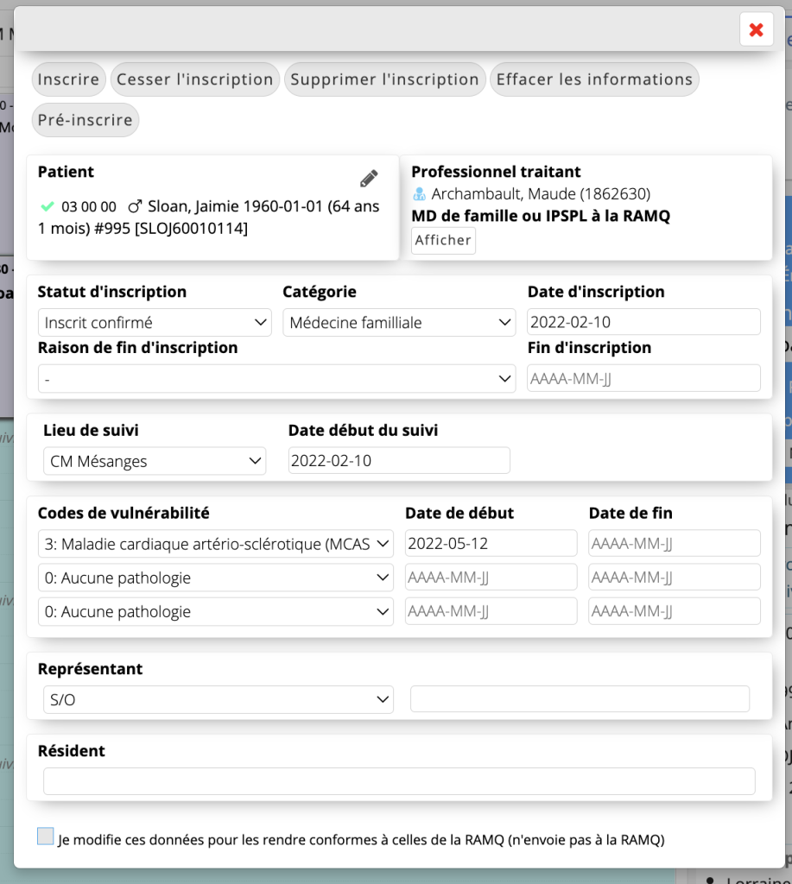Image resolution: width=792 pixels, height=884 pixels.
Task: Click the Pré-inscrire button
Action: [x=86, y=120]
